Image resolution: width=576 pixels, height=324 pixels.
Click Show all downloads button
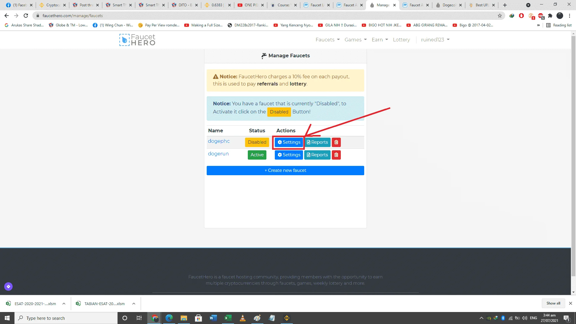(x=553, y=303)
